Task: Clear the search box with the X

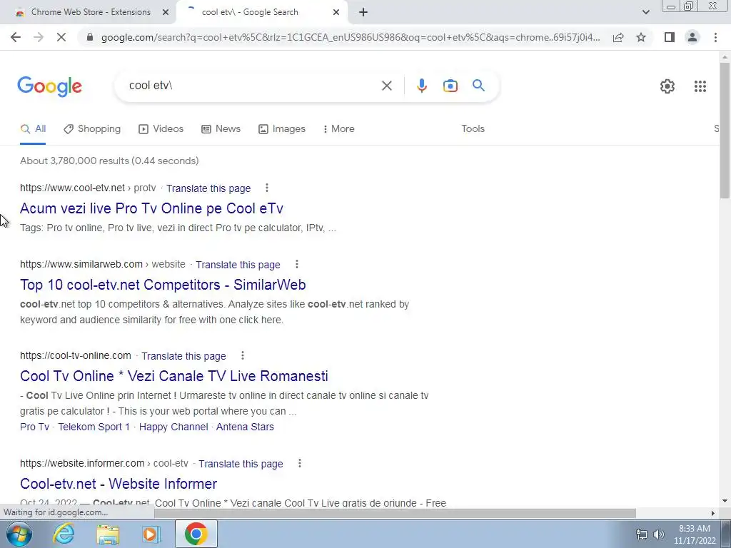Action: point(386,86)
